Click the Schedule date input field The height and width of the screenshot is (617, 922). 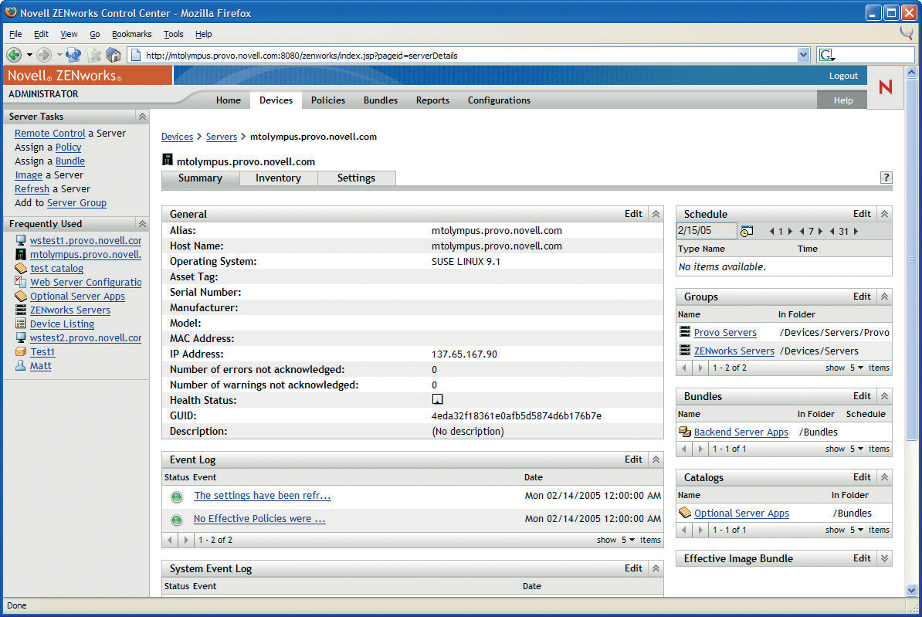pyautogui.click(x=707, y=231)
